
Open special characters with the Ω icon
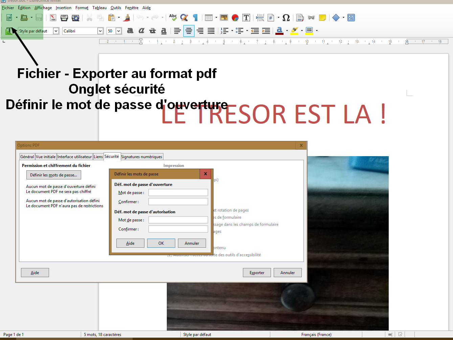pyautogui.click(x=286, y=18)
